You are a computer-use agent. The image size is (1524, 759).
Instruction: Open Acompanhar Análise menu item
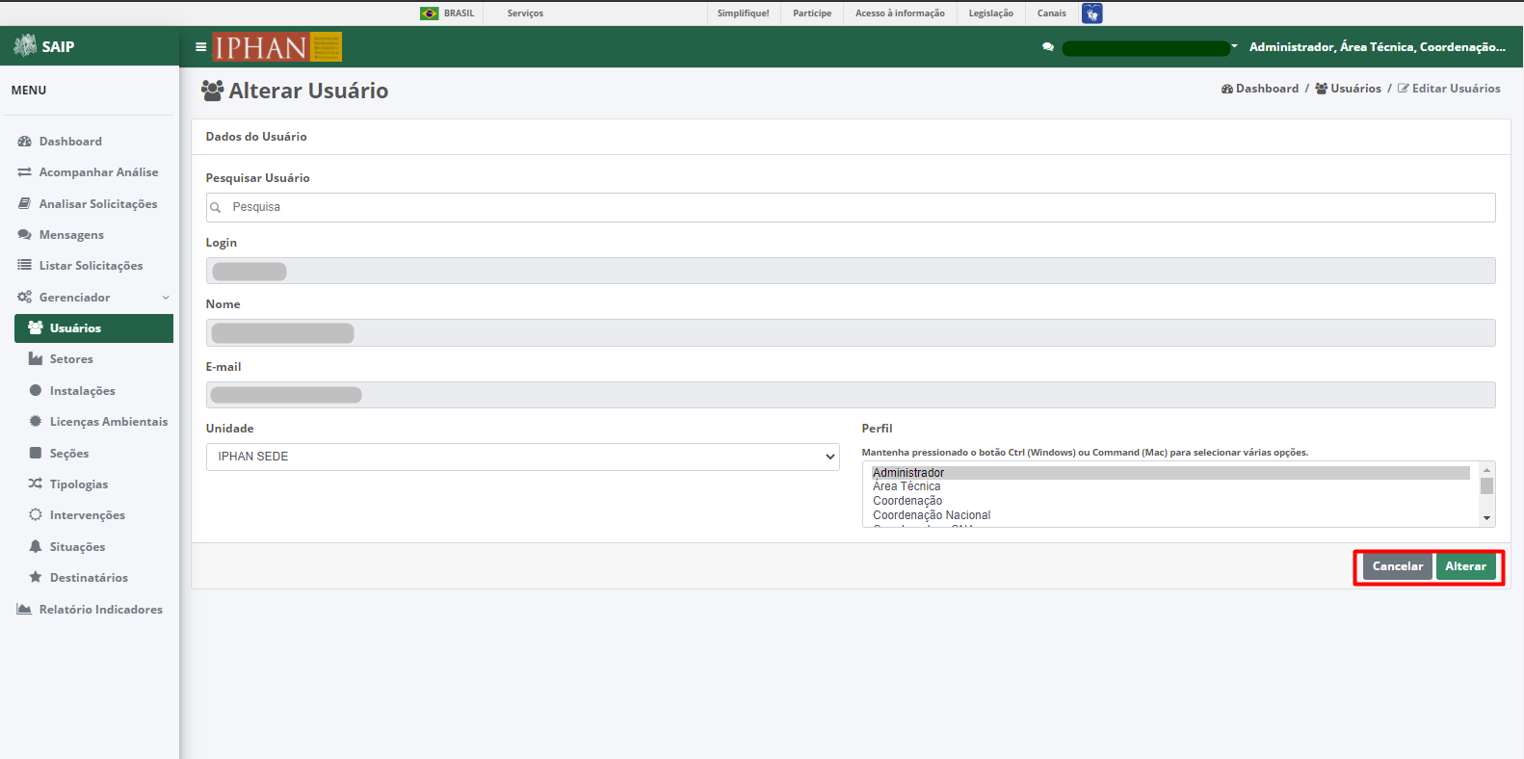click(x=98, y=172)
